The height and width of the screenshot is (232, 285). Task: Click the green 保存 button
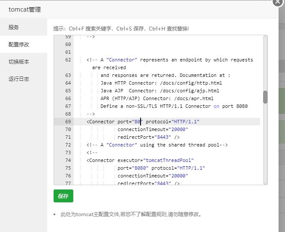[x=63, y=196]
